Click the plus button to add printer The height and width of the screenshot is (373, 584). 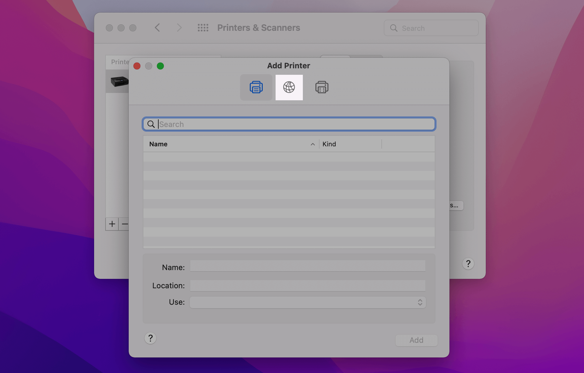pyautogui.click(x=112, y=224)
